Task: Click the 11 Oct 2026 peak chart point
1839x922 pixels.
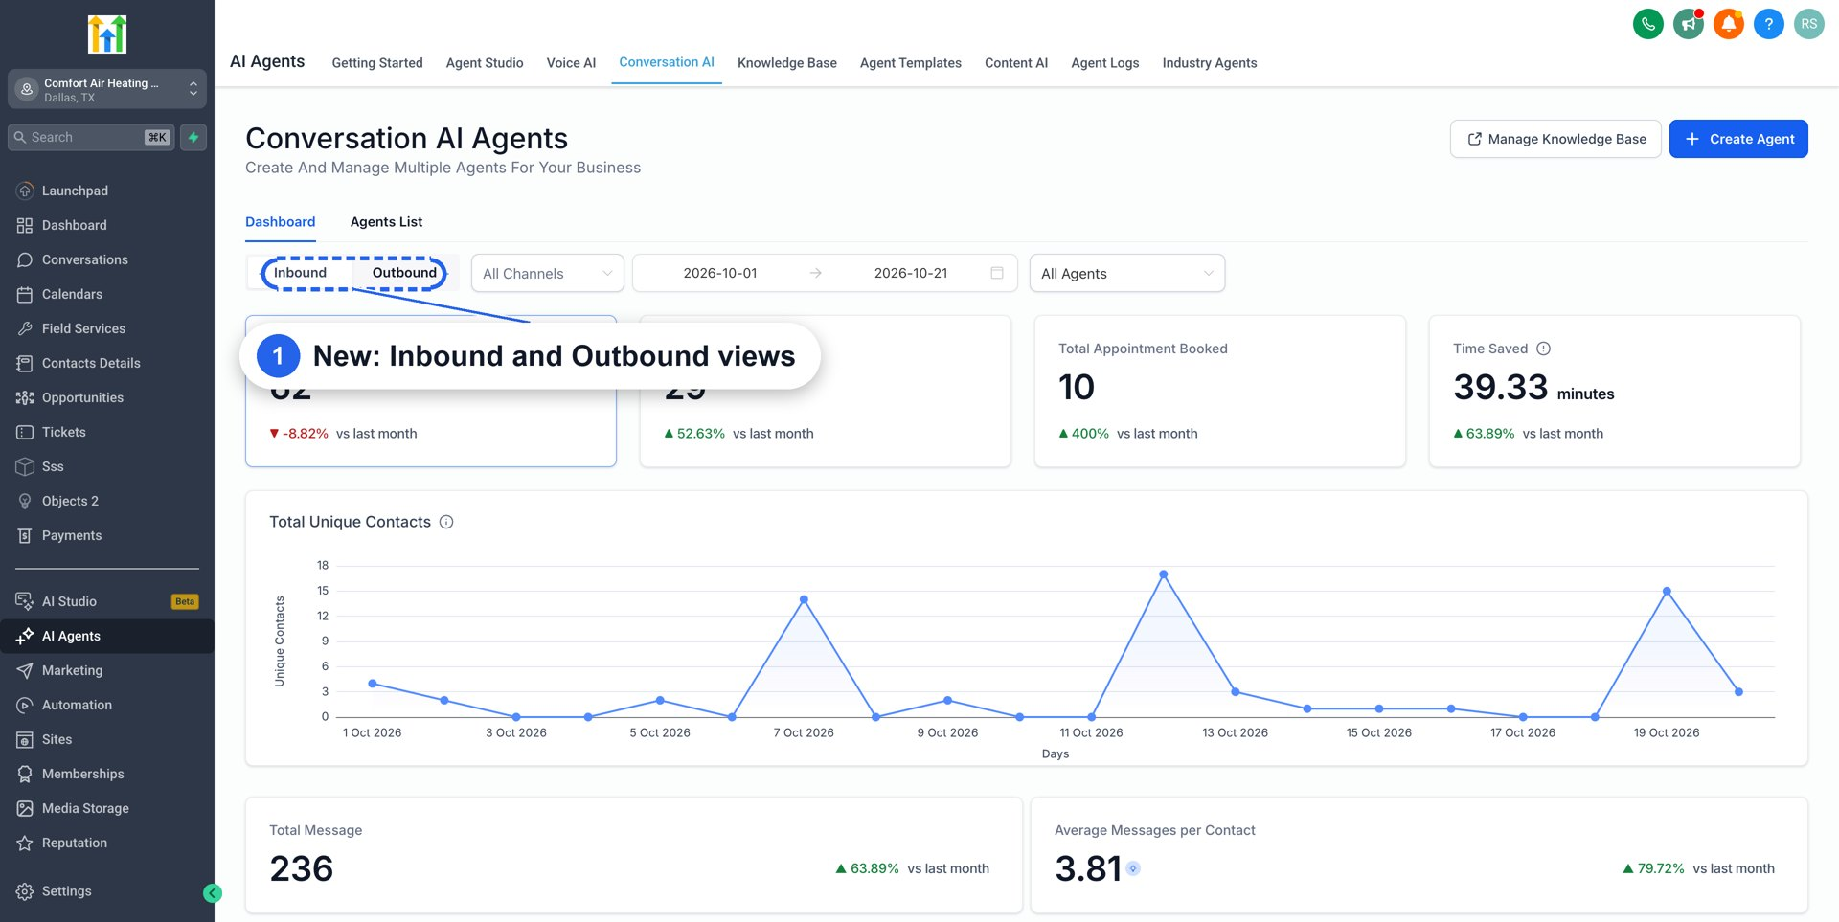Action: 1163,574
